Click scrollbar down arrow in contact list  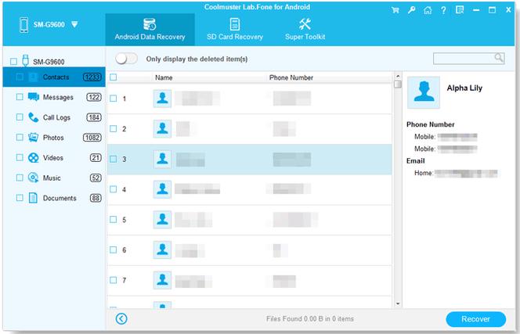[x=398, y=303]
